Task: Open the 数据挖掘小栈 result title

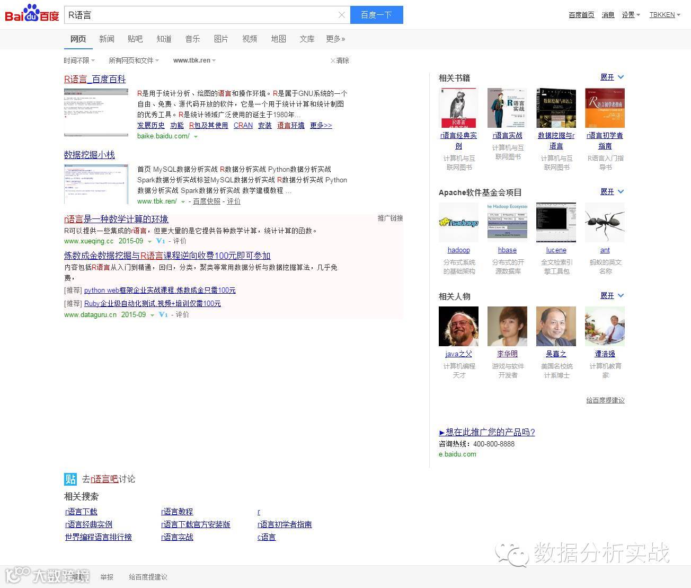Action: coord(90,155)
